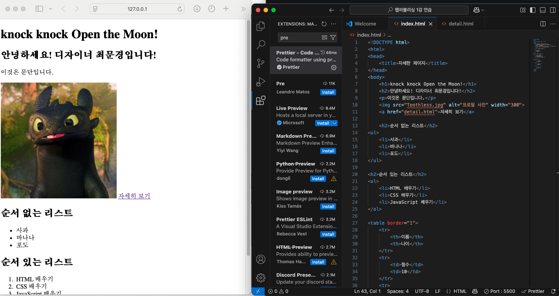Go forward using VS Code navigation arrow
Screen dimensions: 559x296
pyautogui.click(x=342, y=10)
